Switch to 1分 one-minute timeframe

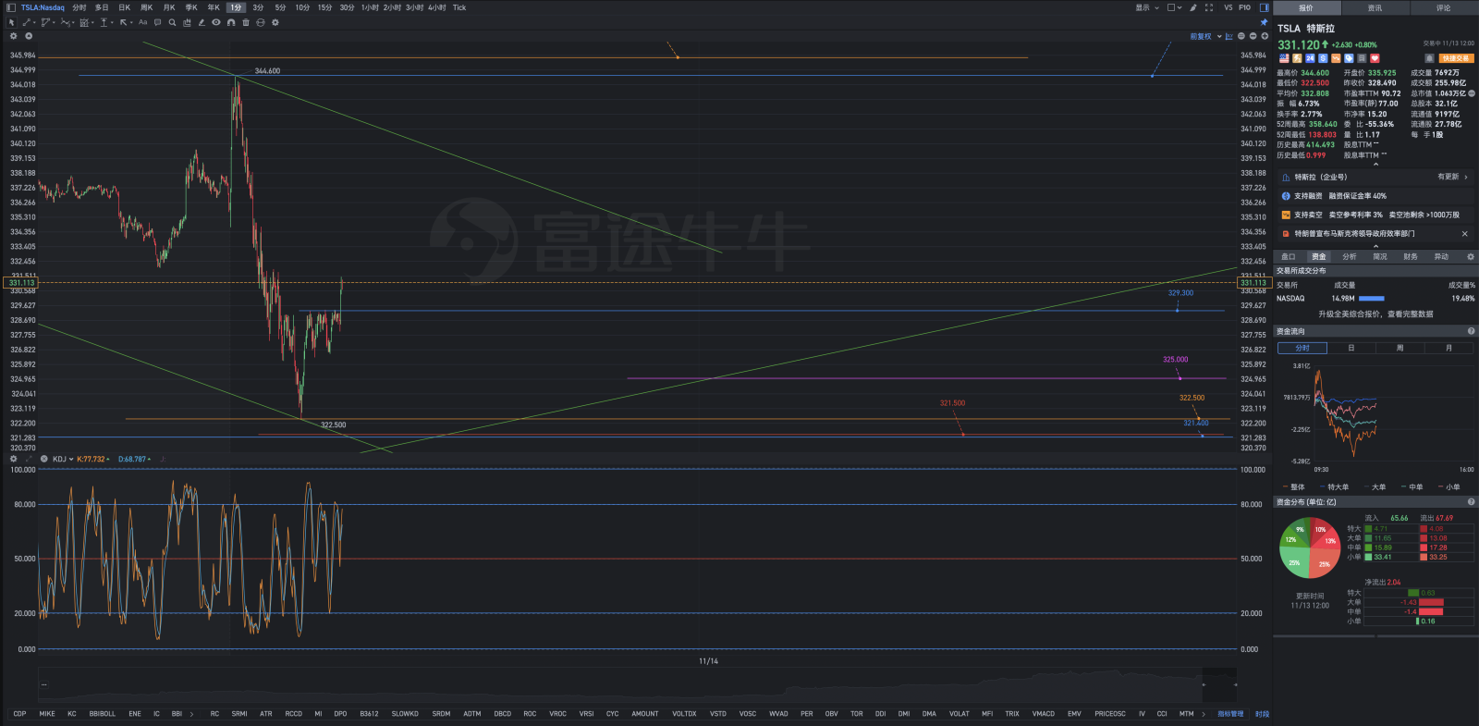click(x=236, y=7)
